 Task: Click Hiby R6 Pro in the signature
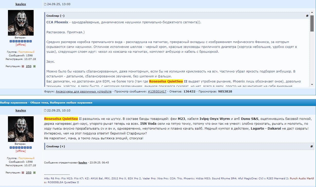click(52, 178)
